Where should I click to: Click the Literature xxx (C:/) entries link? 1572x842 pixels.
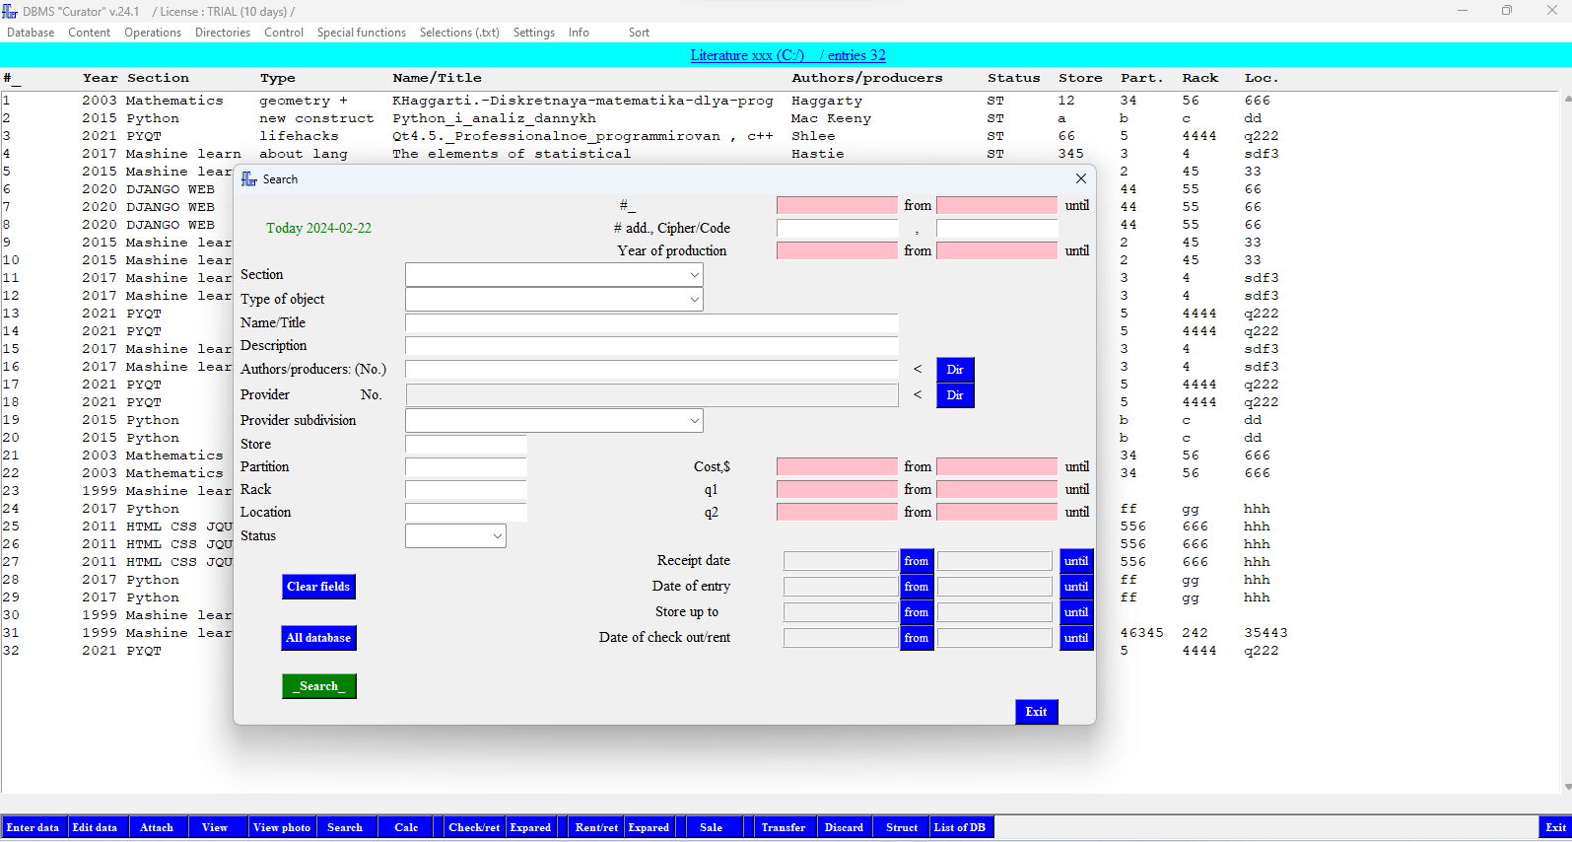(787, 55)
